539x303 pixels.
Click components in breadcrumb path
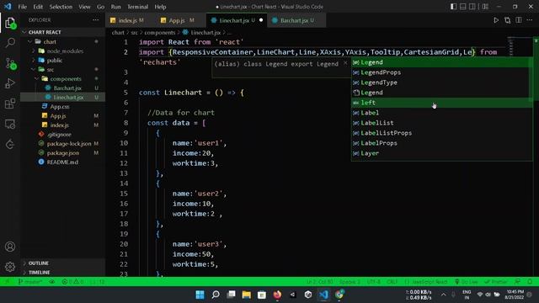[160, 33]
